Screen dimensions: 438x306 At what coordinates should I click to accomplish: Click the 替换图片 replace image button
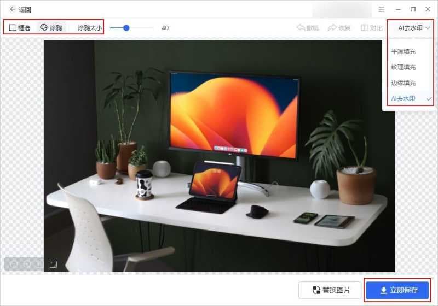[x=331, y=290]
